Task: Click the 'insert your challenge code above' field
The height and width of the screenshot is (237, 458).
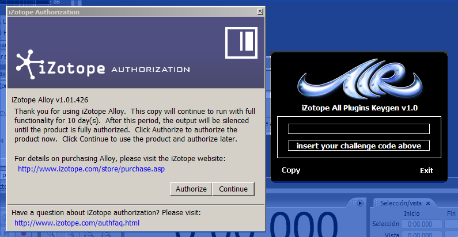Action: [359, 146]
